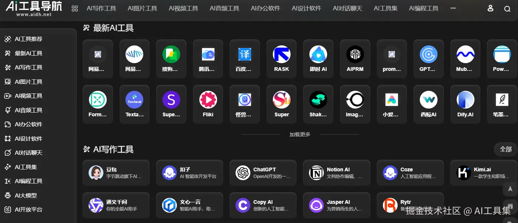The height and width of the screenshot is (223, 518).
Task: Click 加载更多 to load more tools
Action: [300, 134]
